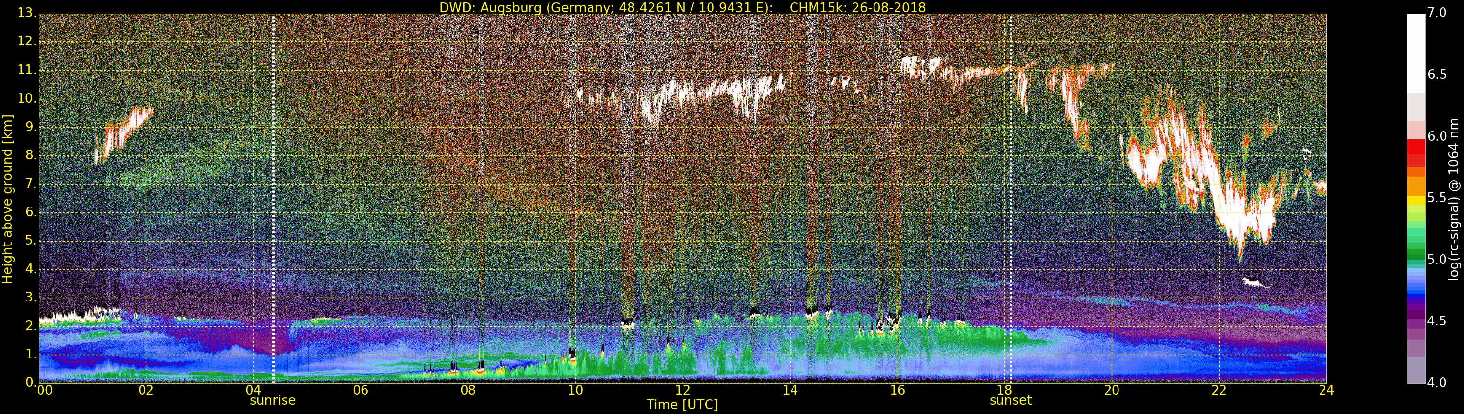Click the white top section of the colorbar

pyautogui.click(x=1416, y=54)
